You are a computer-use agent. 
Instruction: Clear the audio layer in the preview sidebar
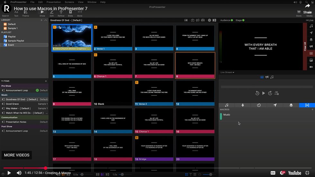tap(311, 26)
